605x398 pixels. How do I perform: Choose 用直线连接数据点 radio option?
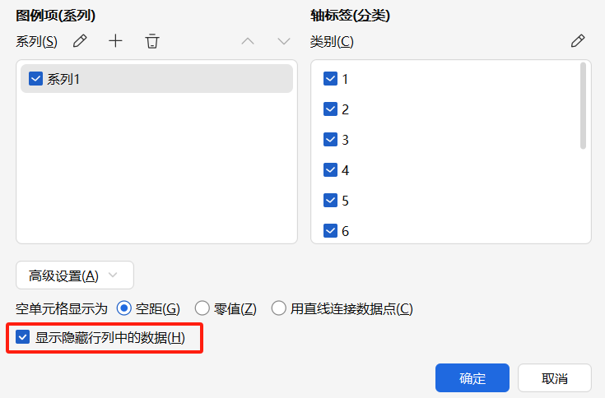coord(279,308)
